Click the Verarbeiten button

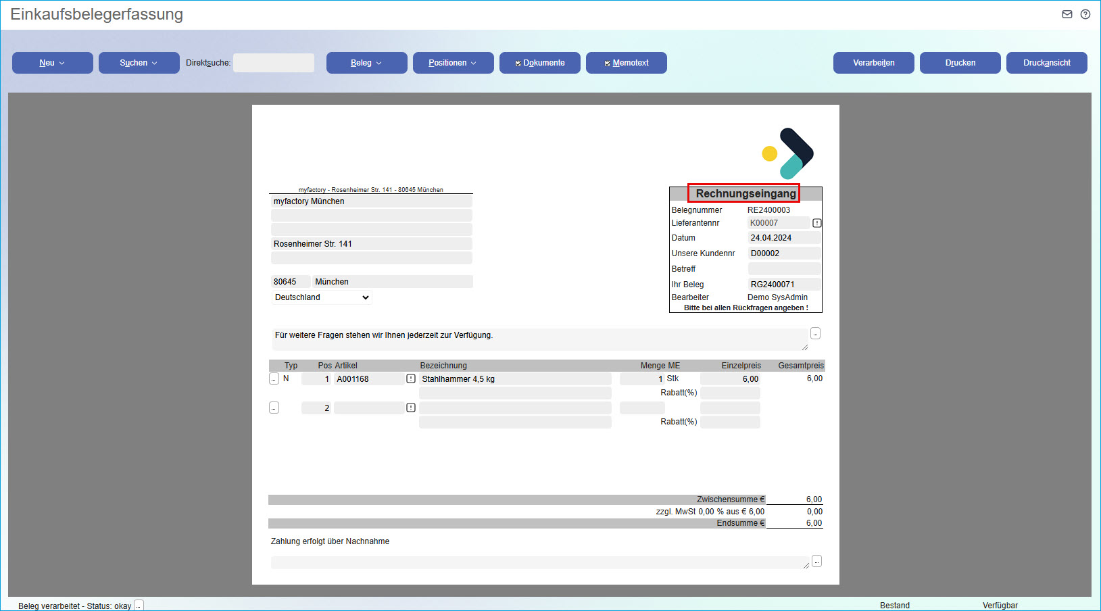tap(874, 63)
